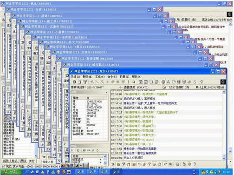Select the 学习点数 34211 attribute row
The image size is (234, 175).
click(90, 131)
